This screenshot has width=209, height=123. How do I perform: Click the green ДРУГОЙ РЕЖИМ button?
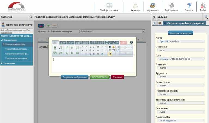pos(100,77)
